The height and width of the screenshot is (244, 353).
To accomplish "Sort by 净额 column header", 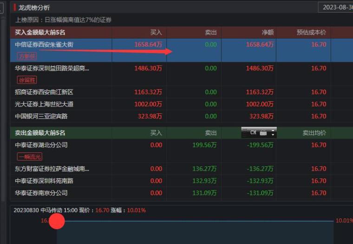I will click(268, 33).
